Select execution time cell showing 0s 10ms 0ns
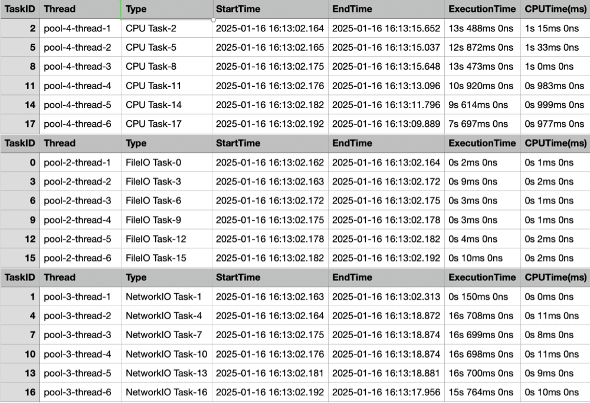The image size is (590, 403). [482, 258]
